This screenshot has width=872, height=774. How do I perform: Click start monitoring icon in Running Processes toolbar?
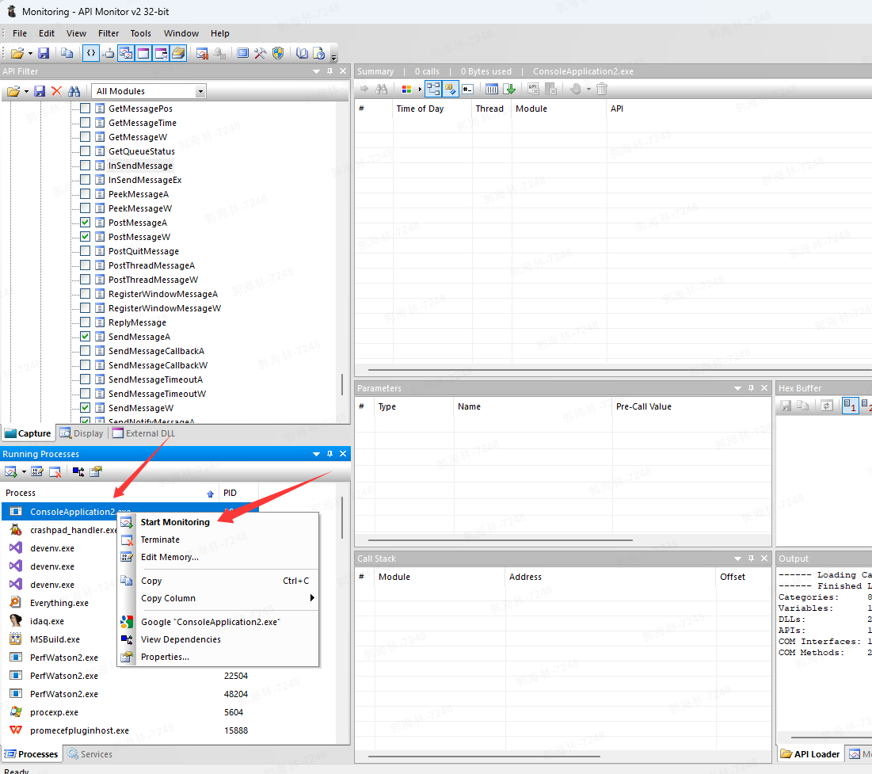10,472
